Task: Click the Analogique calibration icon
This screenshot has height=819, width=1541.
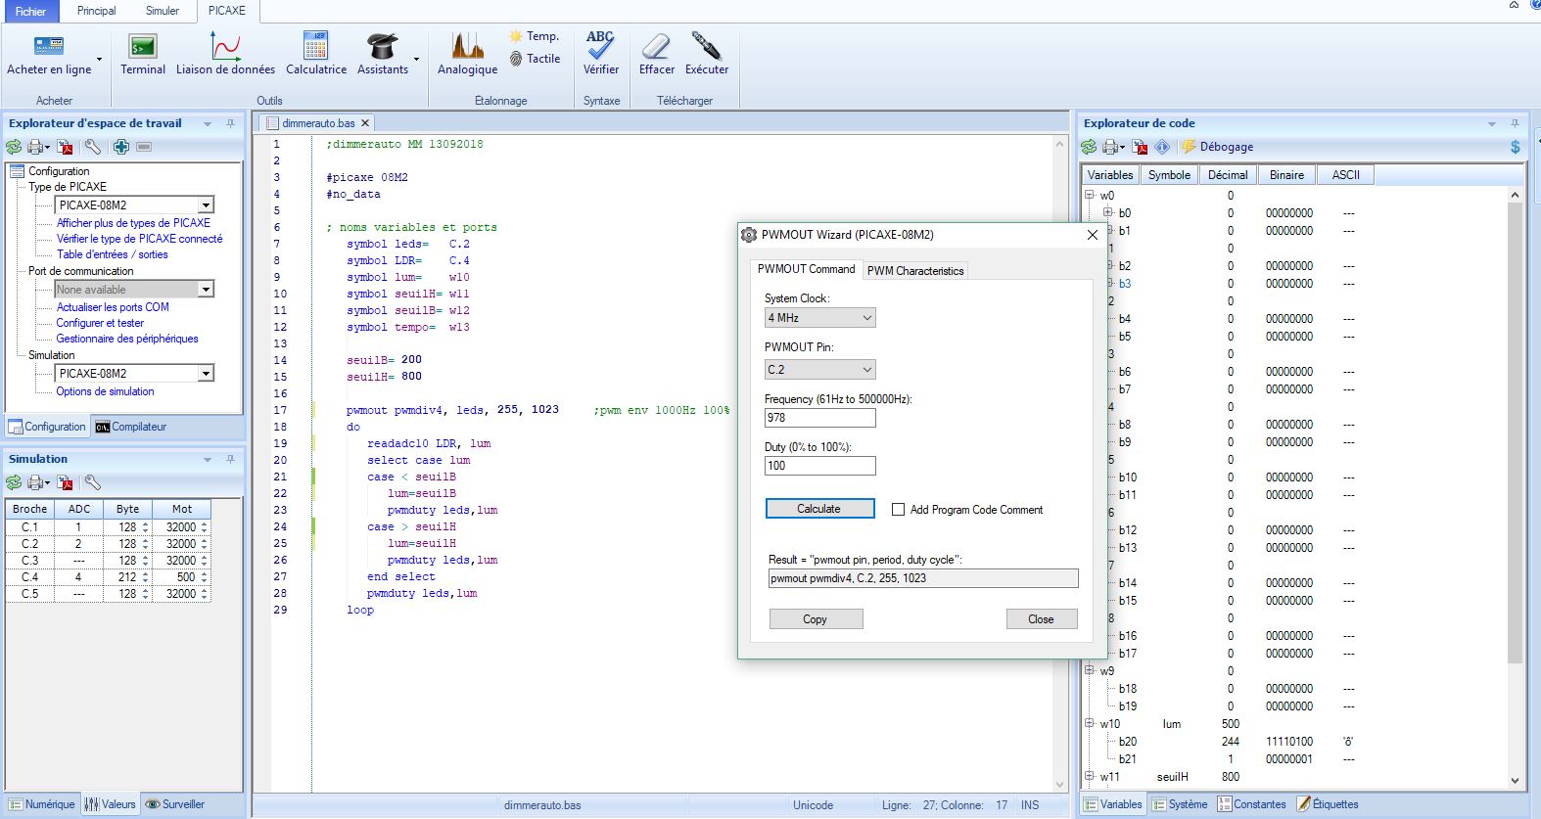Action: coord(467,54)
